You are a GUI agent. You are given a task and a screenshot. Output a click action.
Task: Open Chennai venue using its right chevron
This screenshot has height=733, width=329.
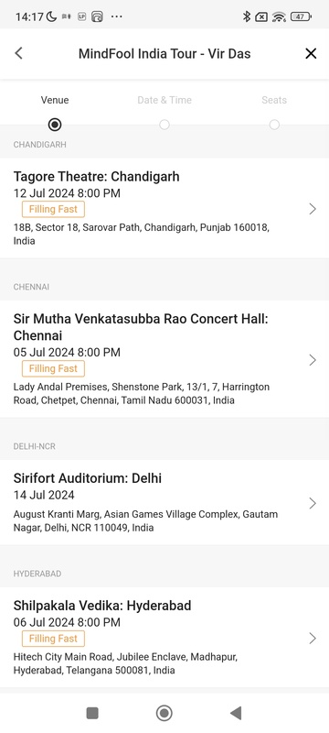click(x=313, y=360)
